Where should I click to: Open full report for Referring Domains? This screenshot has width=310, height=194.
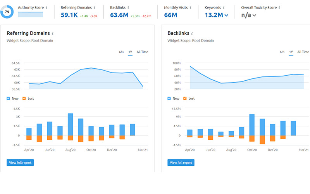(x=20, y=163)
